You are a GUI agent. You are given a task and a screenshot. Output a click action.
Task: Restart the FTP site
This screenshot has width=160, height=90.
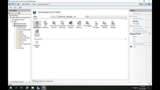(x=135, y=36)
